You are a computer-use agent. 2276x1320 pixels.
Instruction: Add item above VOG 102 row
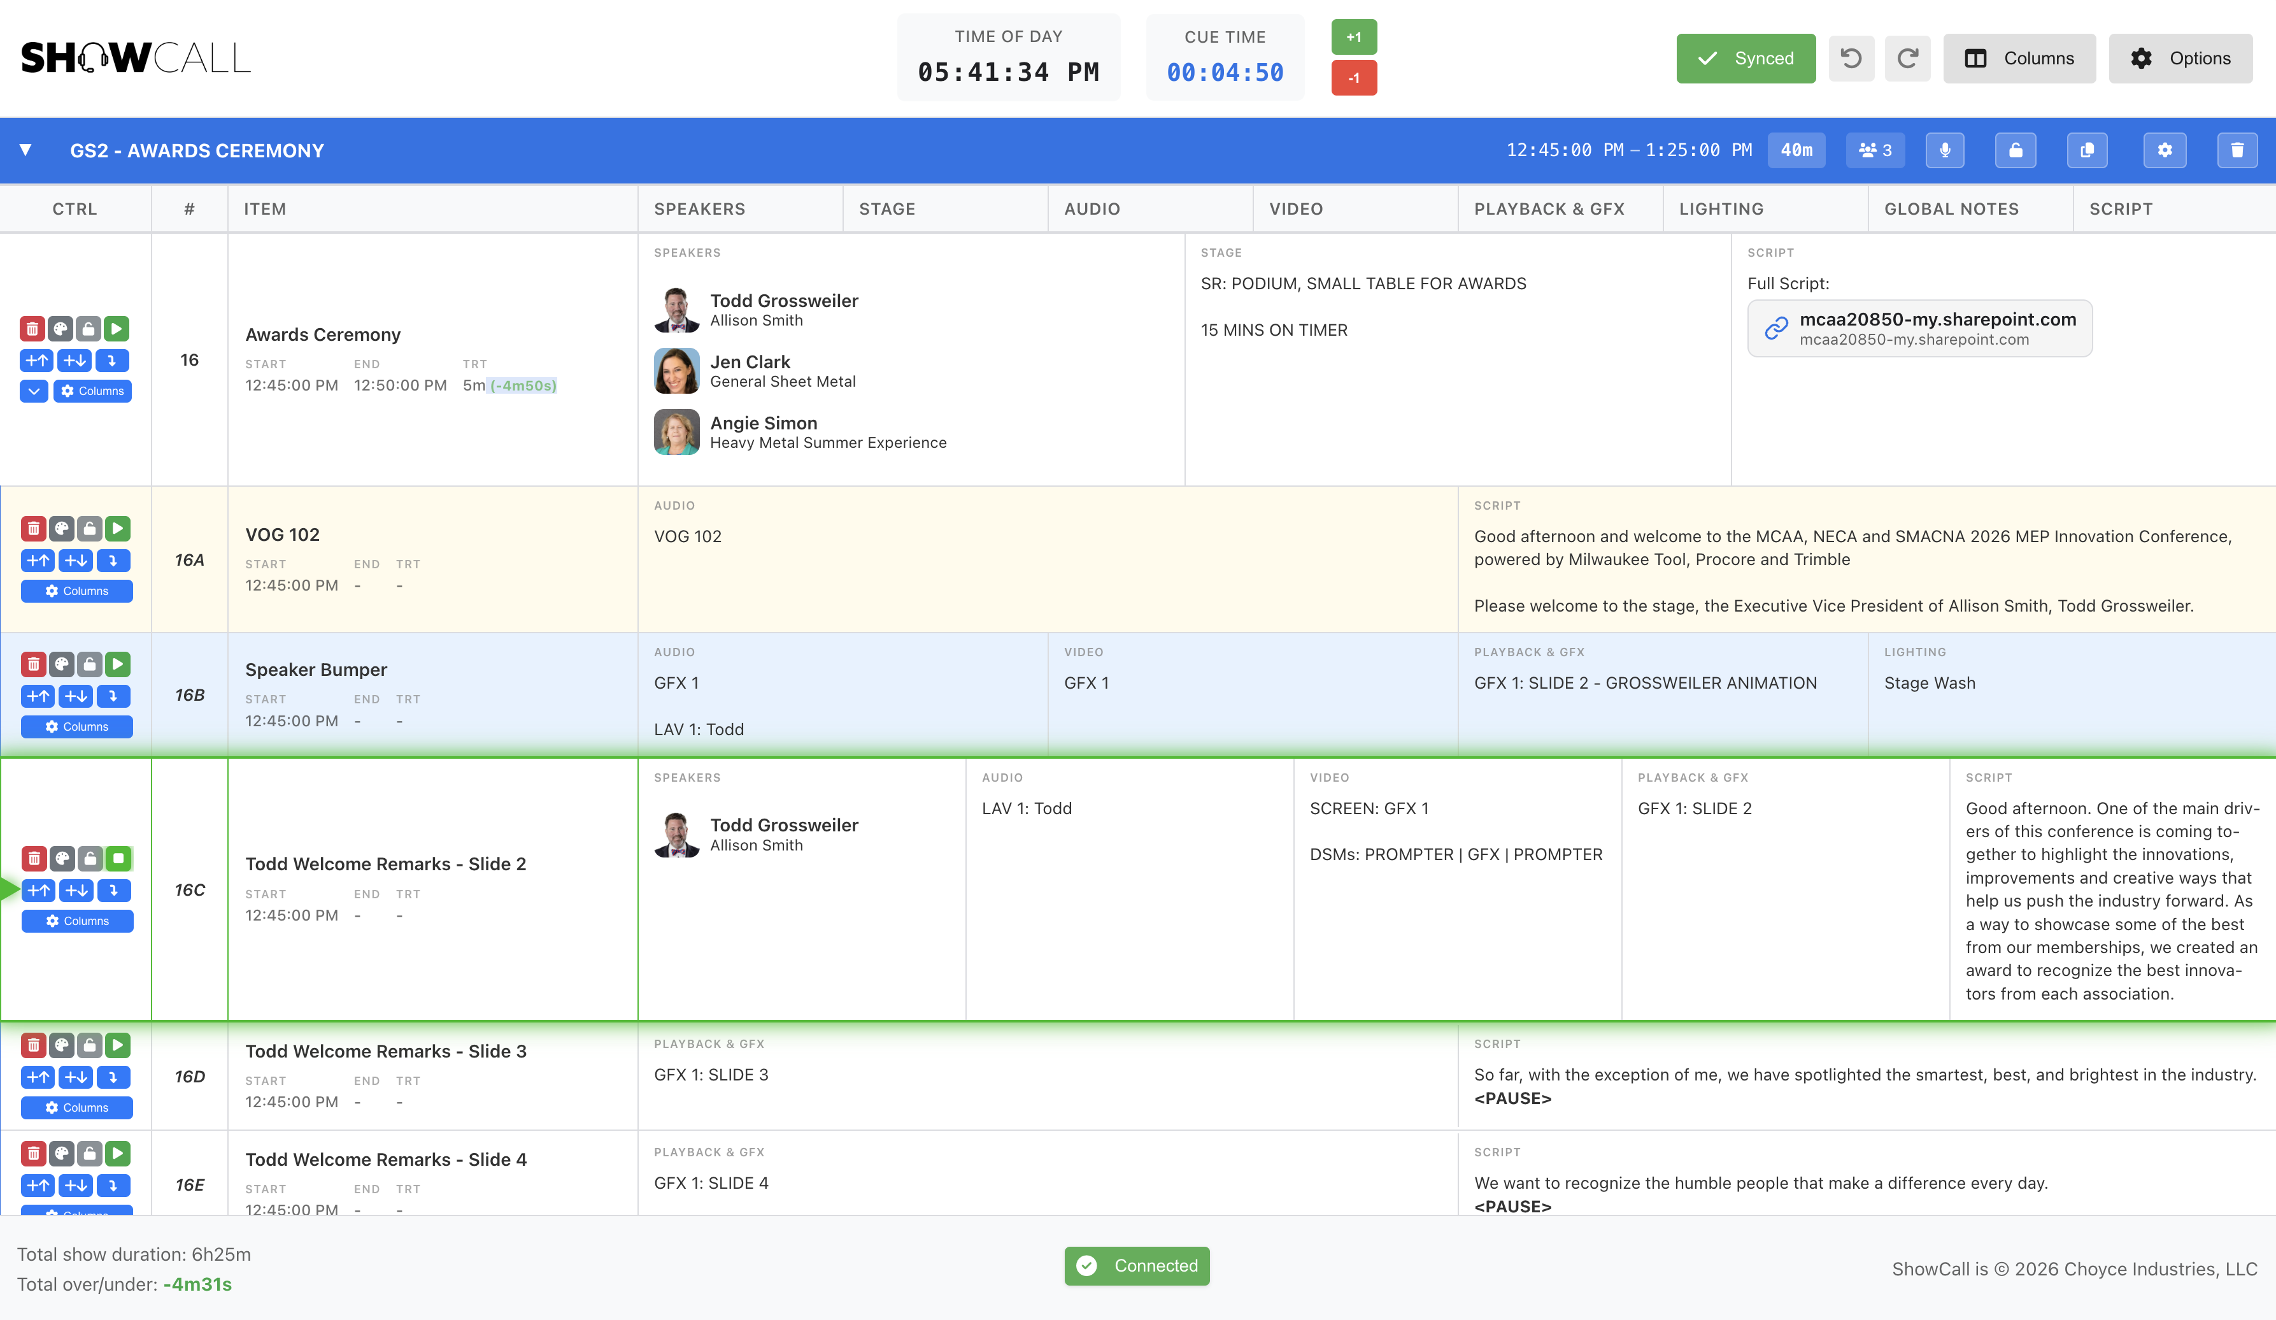pyautogui.click(x=38, y=560)
